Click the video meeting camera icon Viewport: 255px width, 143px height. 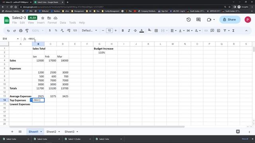pyautogui.click(x=209, y=19)
